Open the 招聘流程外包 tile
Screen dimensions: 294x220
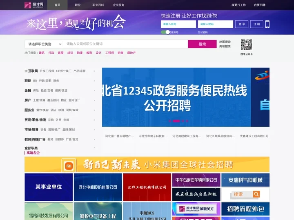pyautogui.click(x=245, y=209)
